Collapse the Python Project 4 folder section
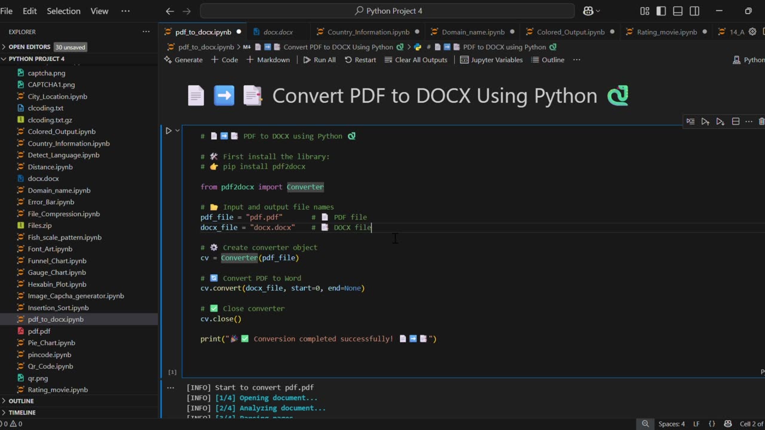The image size is (765, 430). click(x=36, y=59)
